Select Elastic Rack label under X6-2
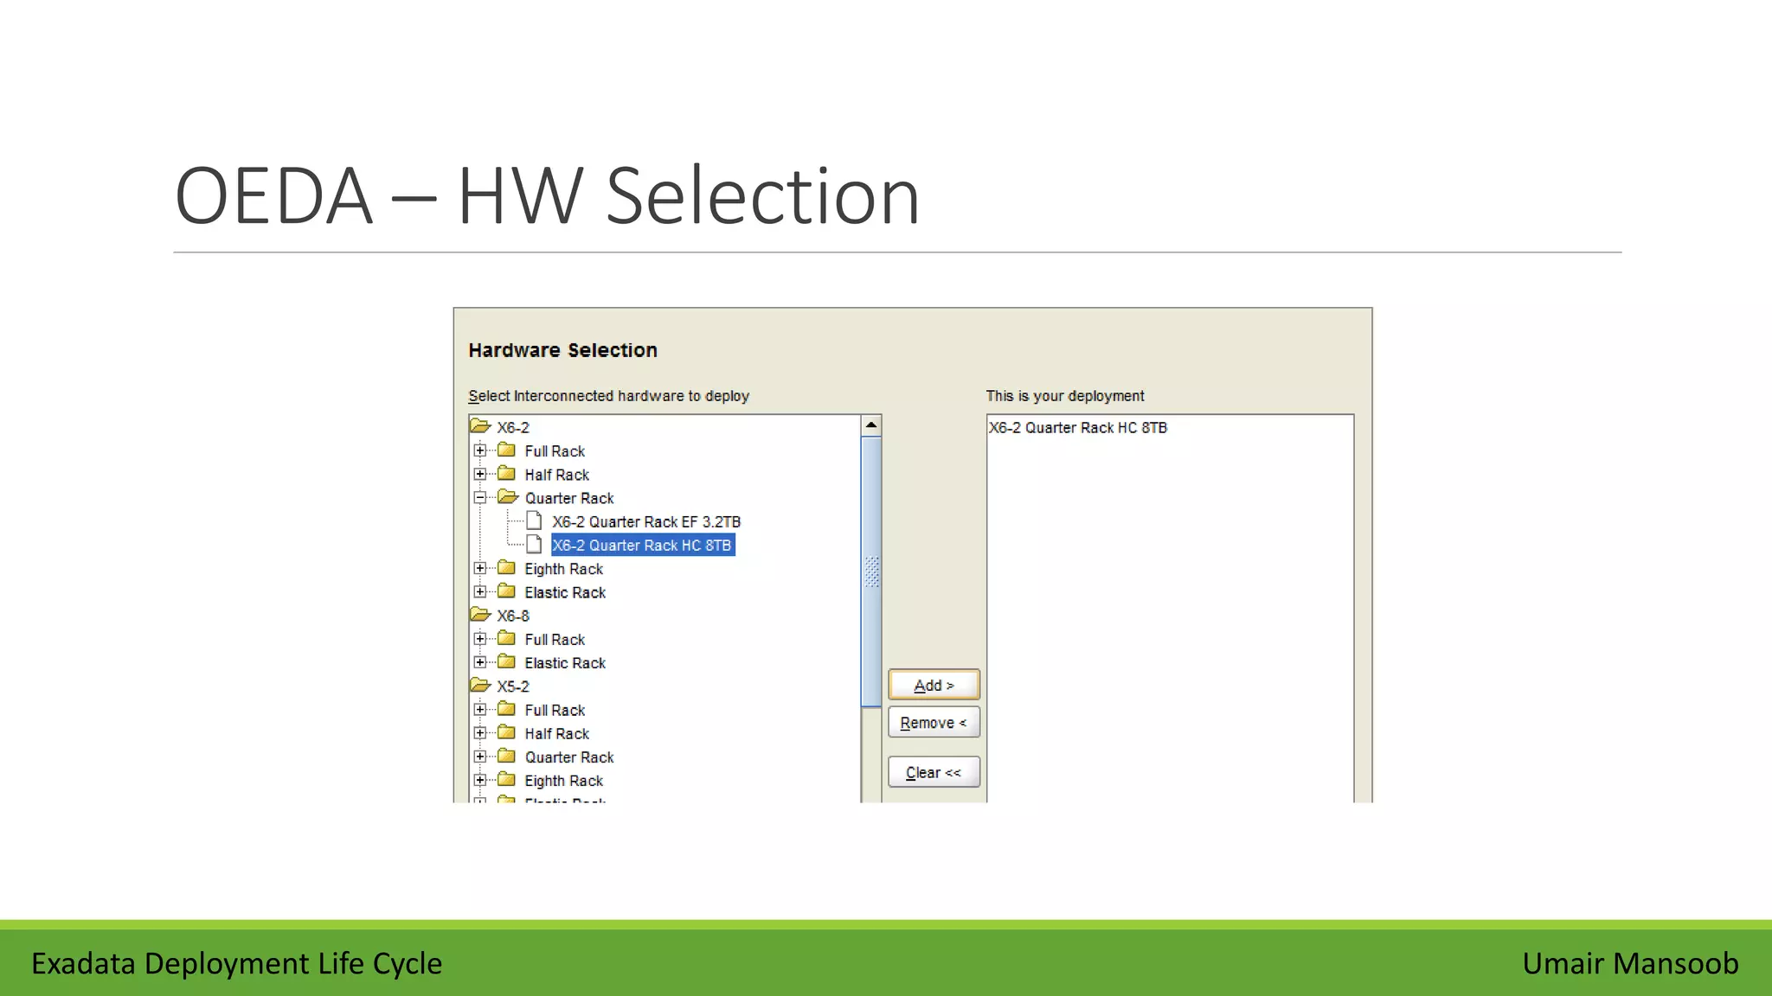 (x=565, y=592)
